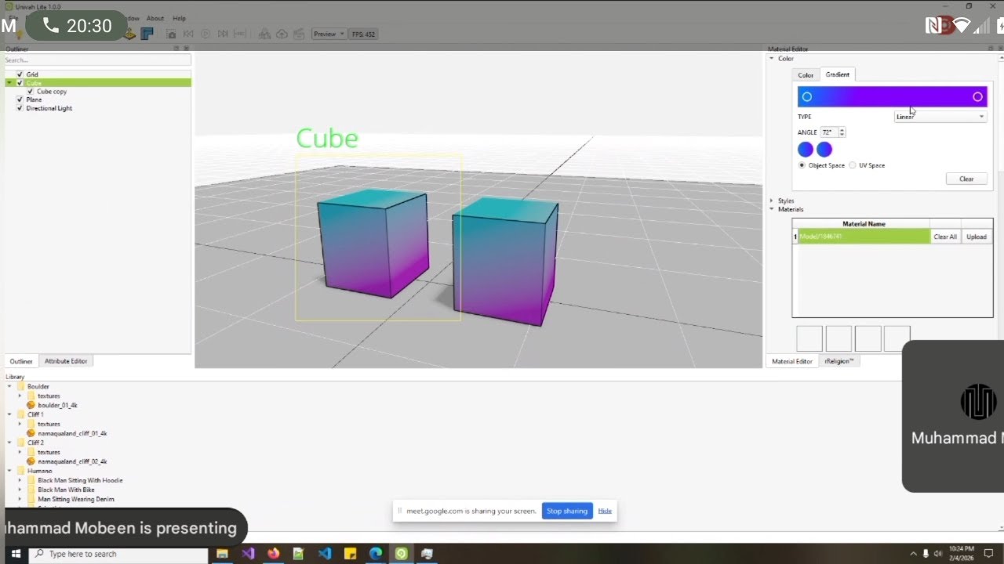Switch to the Gradient tab
1004x564 pixels.
point(838,74)
